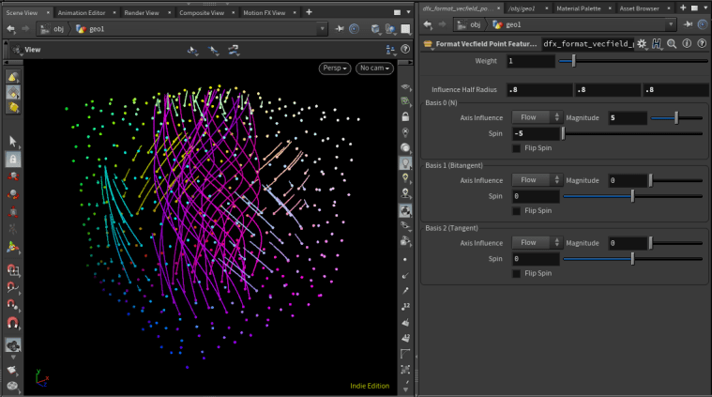Click the lock icon in the display options bar
Image resolution: width=712 pixels, height=397 pixels.
coord(404,117)
